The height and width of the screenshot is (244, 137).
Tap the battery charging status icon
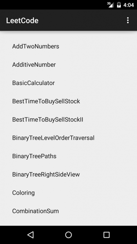point(119,5)
